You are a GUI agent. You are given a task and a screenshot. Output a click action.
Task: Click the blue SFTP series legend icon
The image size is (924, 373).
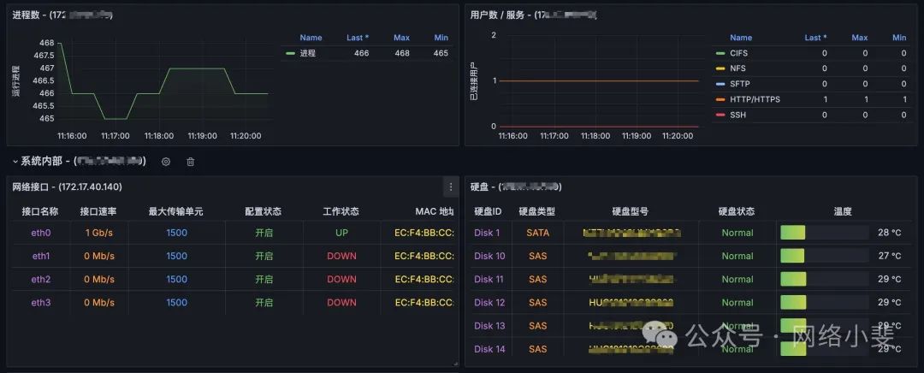(720, 84)
